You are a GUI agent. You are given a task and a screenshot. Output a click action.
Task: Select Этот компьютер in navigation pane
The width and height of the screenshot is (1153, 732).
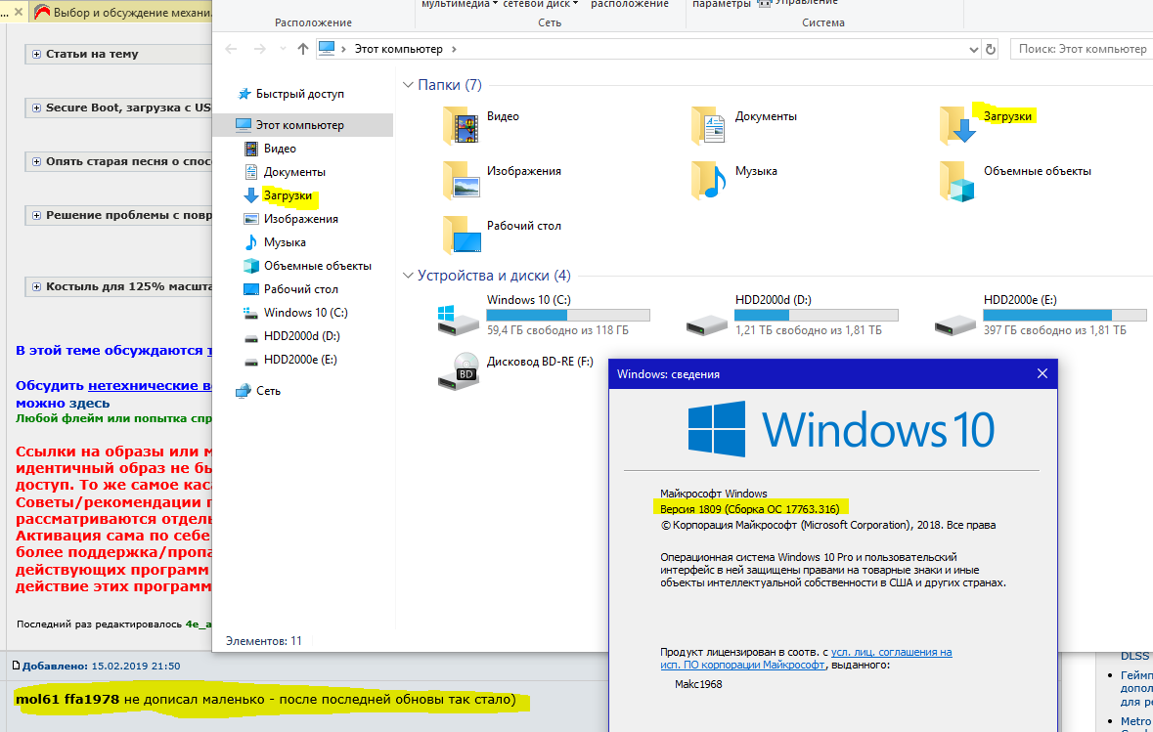tap(303, 125)
